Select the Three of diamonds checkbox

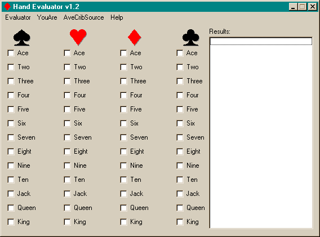(123, 81)
